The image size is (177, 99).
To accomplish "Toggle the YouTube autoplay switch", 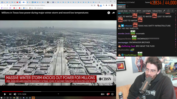I will coord(103,94).
